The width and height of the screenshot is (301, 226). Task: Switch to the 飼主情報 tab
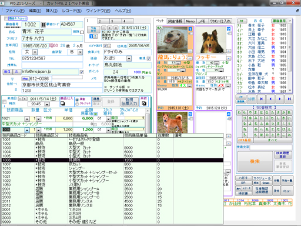(x=175, y=21)
